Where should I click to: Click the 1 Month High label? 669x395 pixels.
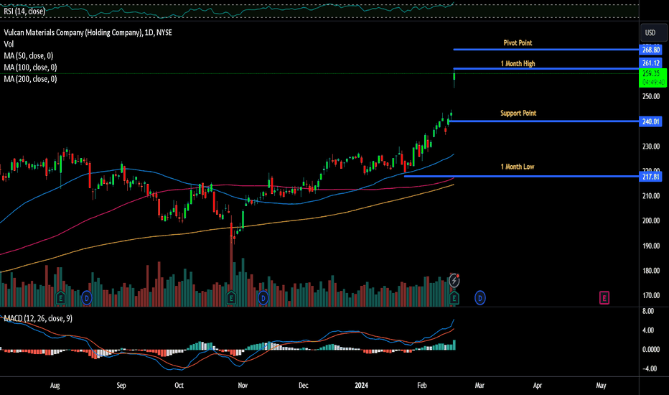(x=518, y=64)
